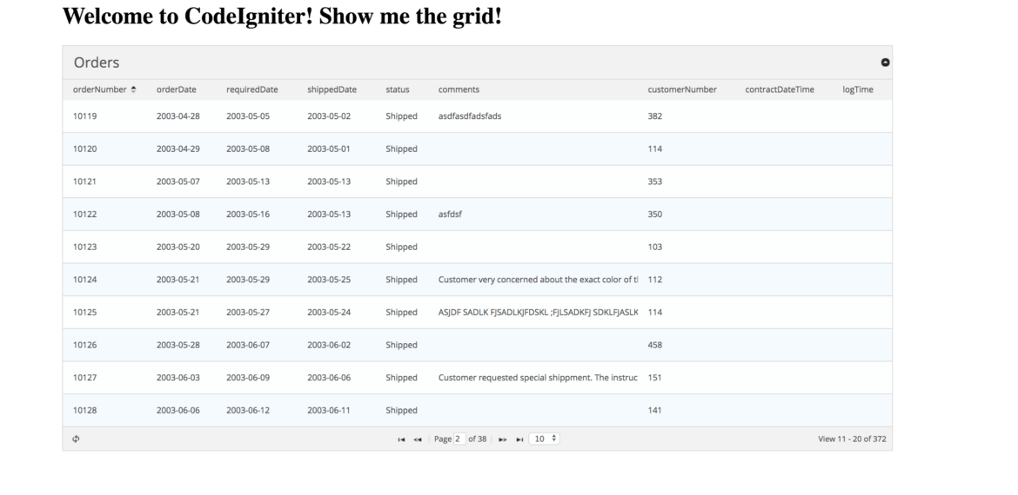Viewport: 1018px width, 495px height.
Task: Click customer number 103
Action: click(654, 247)
